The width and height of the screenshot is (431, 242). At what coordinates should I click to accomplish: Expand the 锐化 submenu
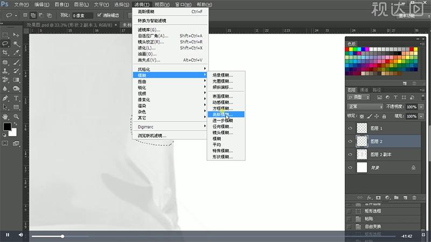click(170, 88)
